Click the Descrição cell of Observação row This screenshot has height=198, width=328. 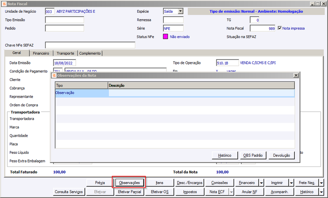201,93
